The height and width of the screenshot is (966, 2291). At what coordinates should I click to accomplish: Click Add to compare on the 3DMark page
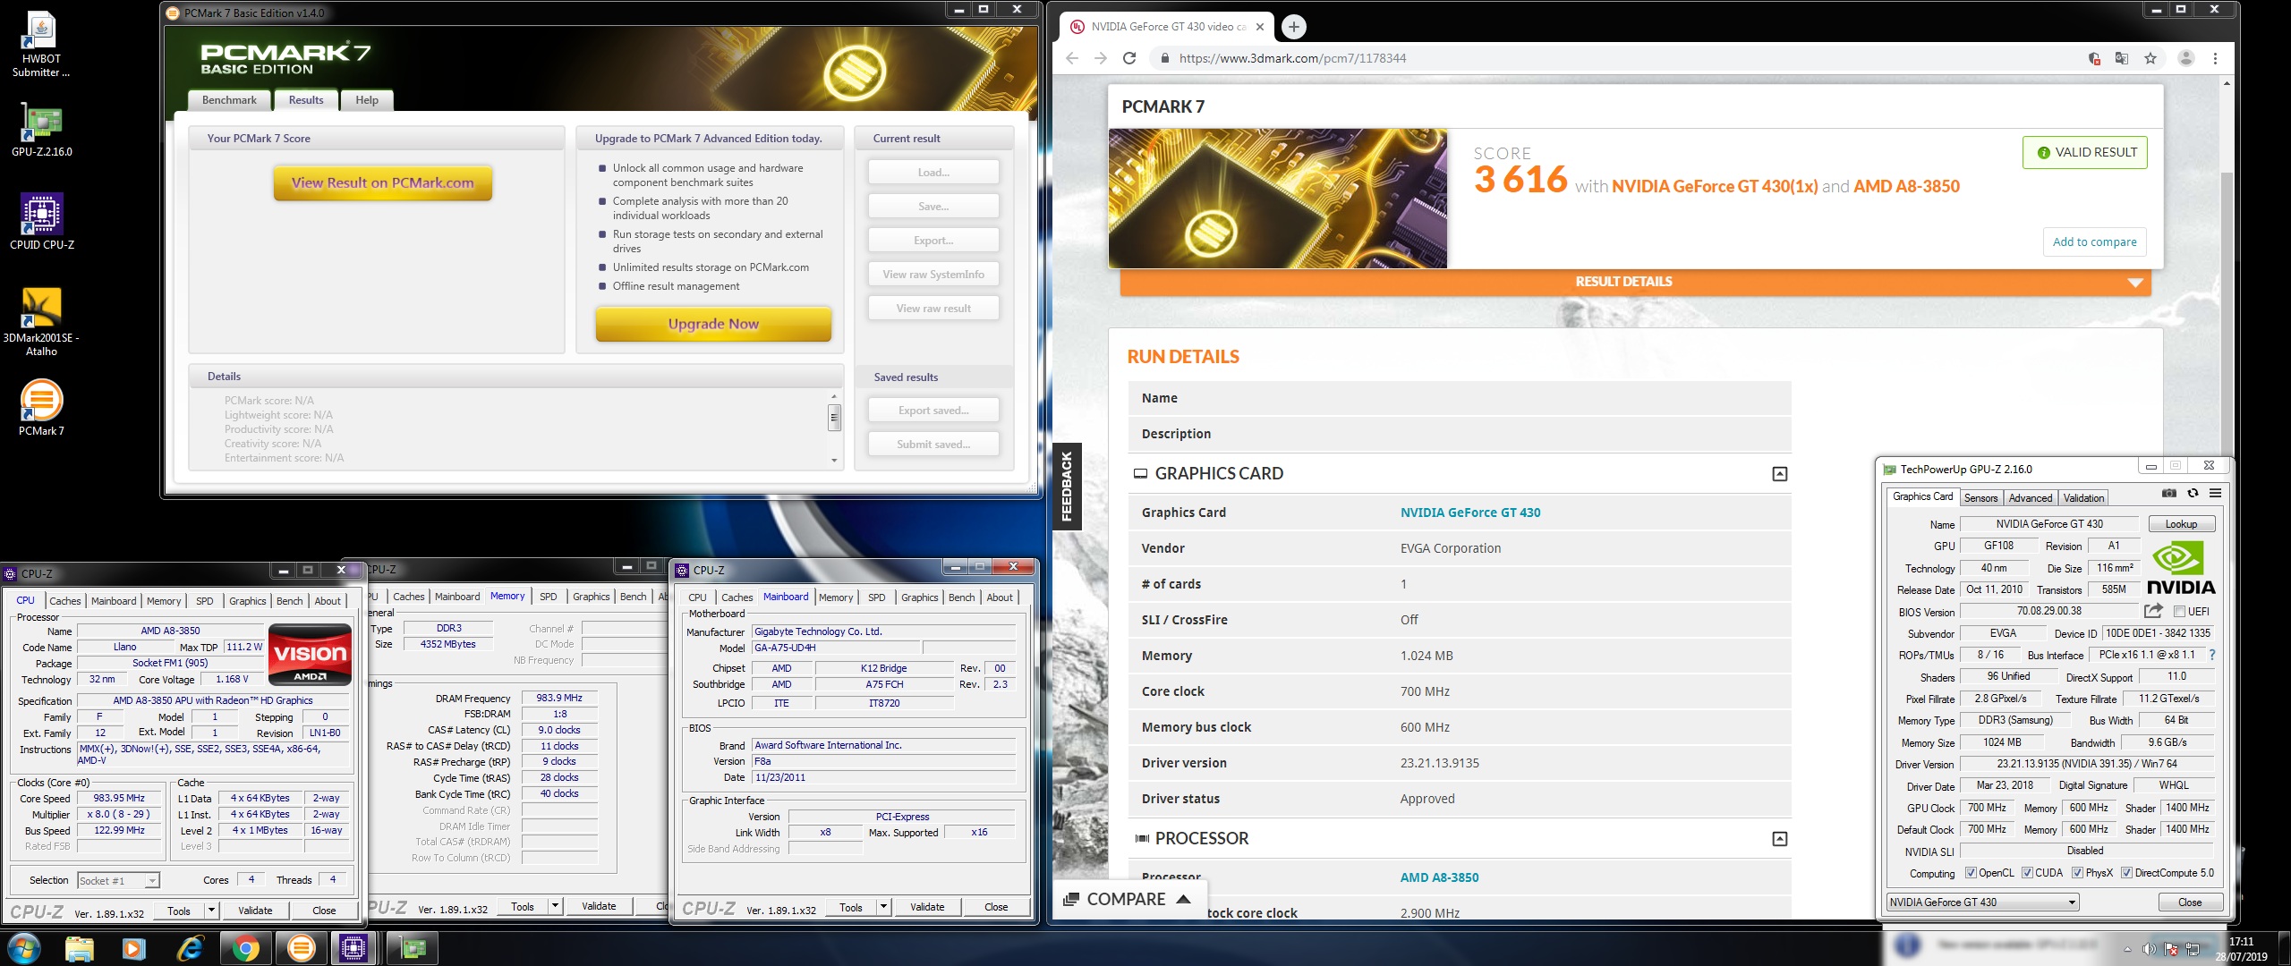[2094, 241]
